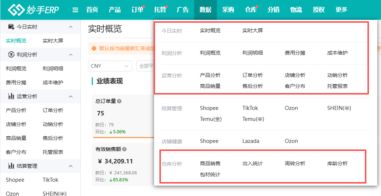Open 托管报表 in the left sidebar
This screenshot has width=381, height=196.
[x=53, y=152]
